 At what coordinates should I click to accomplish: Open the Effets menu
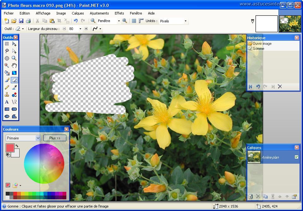click(x=119, y=13)
